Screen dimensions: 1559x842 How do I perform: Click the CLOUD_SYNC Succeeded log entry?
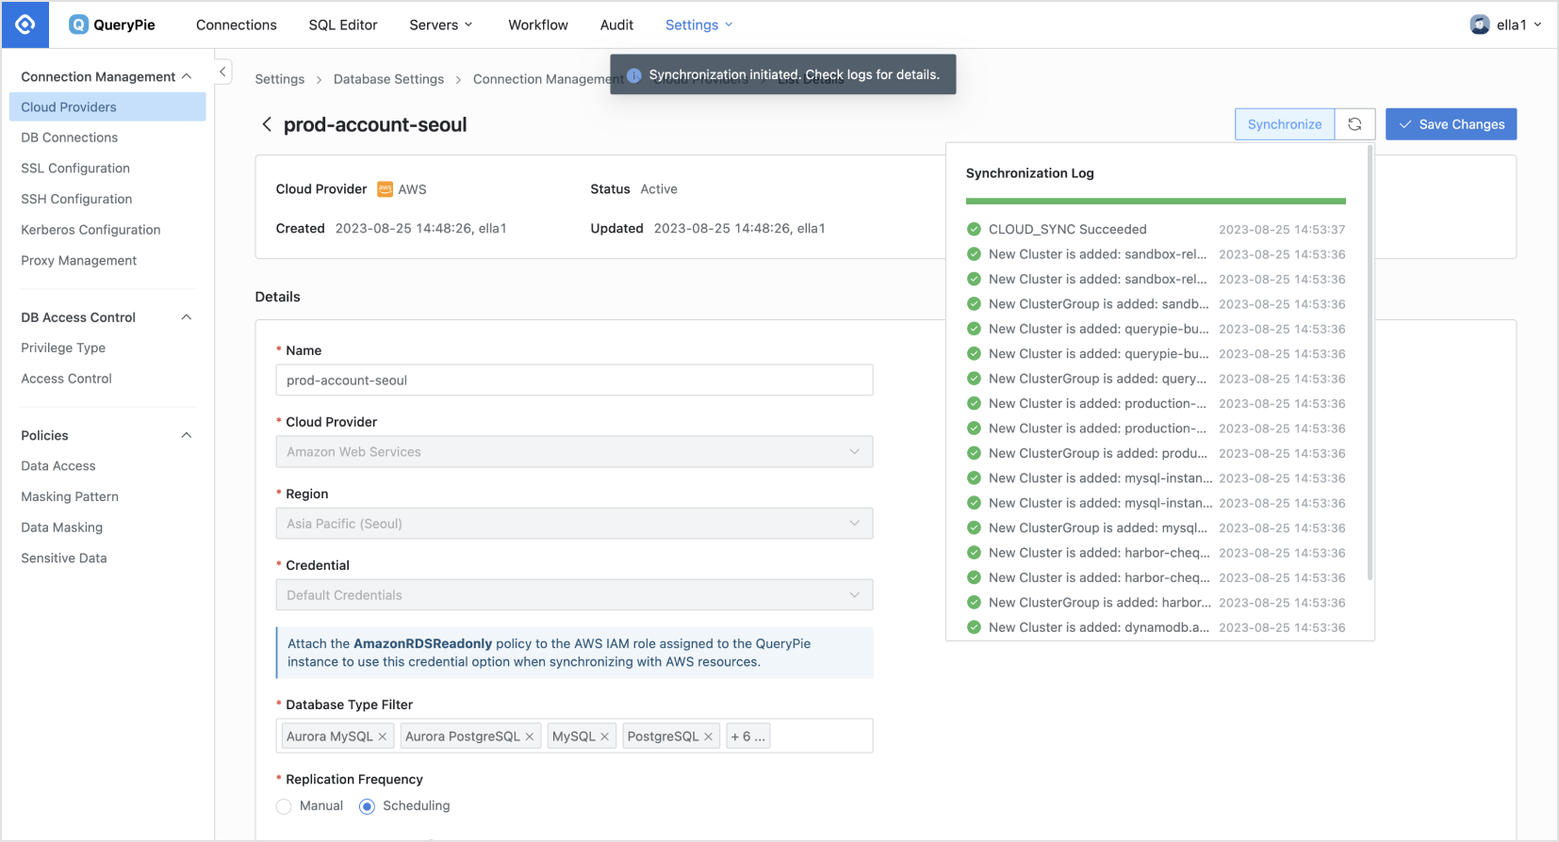coord(1156,229)
